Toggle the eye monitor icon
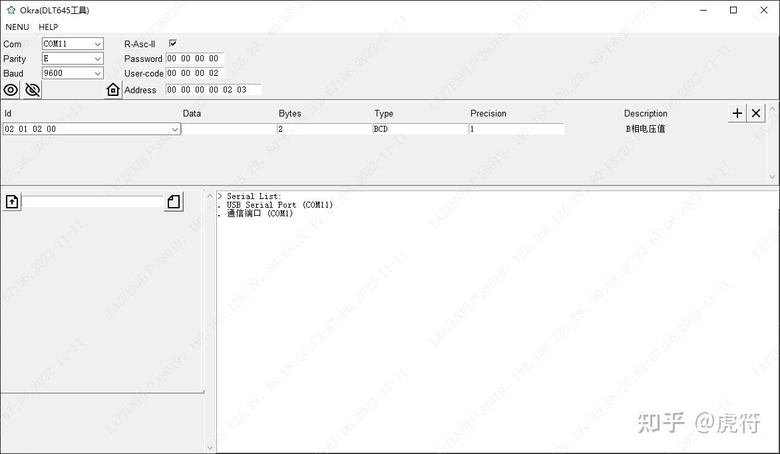This screenshot has height=454, width=780. coord(10,89)
